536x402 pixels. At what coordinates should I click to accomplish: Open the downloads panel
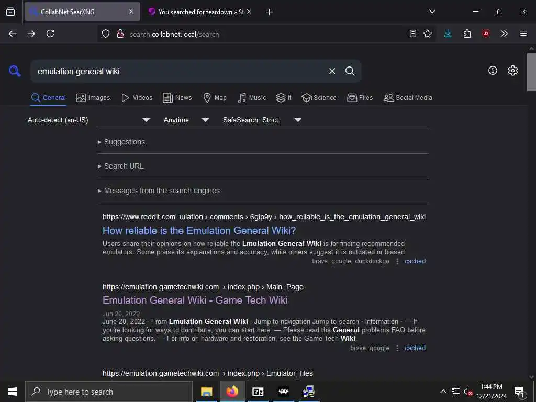[448, 33]
